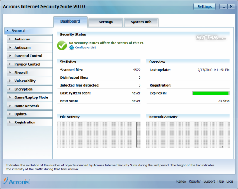This screenshot has height=189, width=238.
Task: Click the Settings button in title bar
Action: point(204,6)
